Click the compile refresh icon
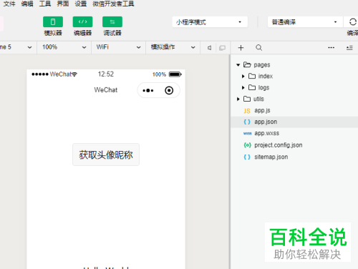The image size is (358, 269). (x=352, y=22)
